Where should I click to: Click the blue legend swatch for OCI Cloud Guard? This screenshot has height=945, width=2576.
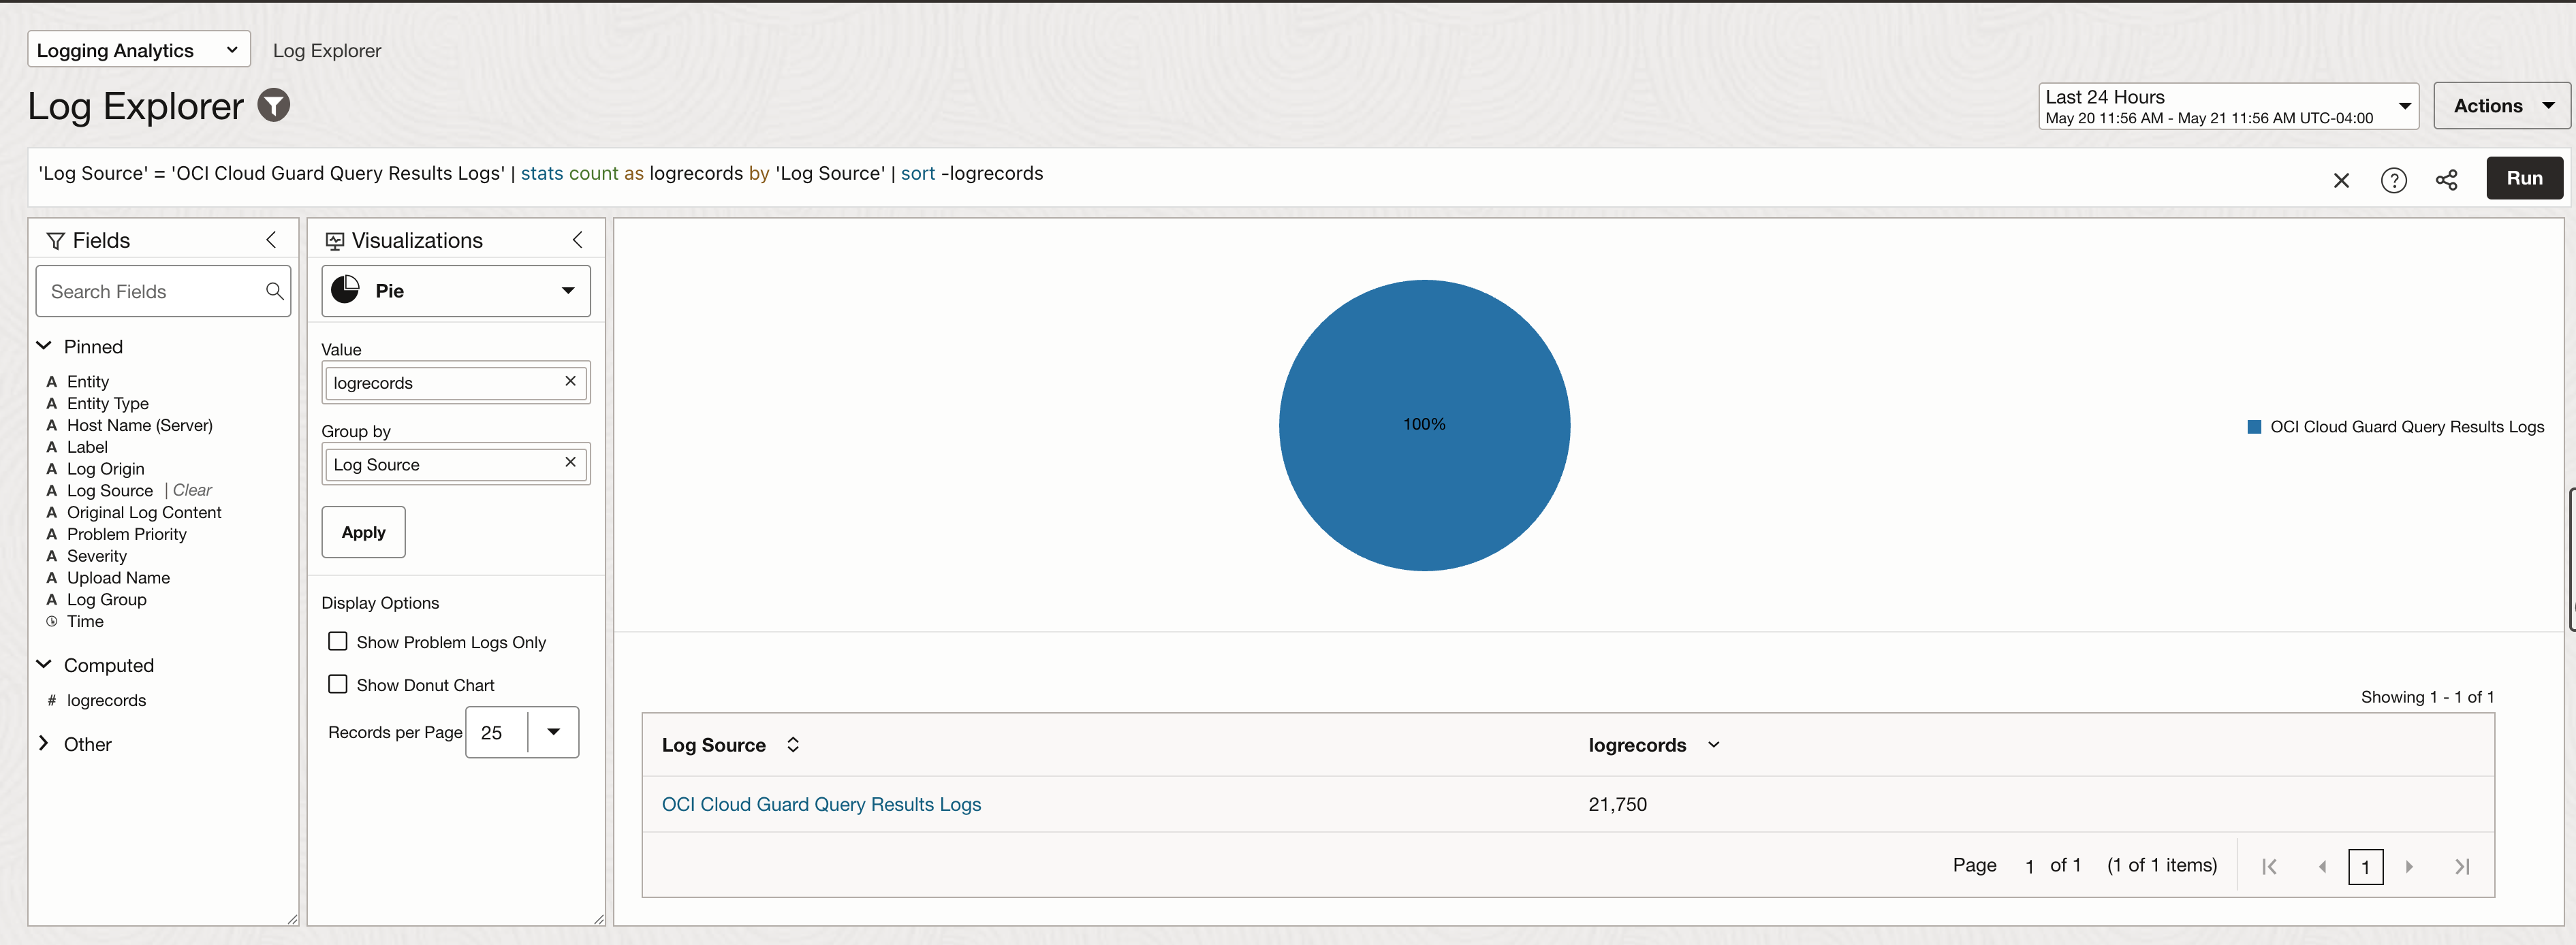coord(2254,427)
